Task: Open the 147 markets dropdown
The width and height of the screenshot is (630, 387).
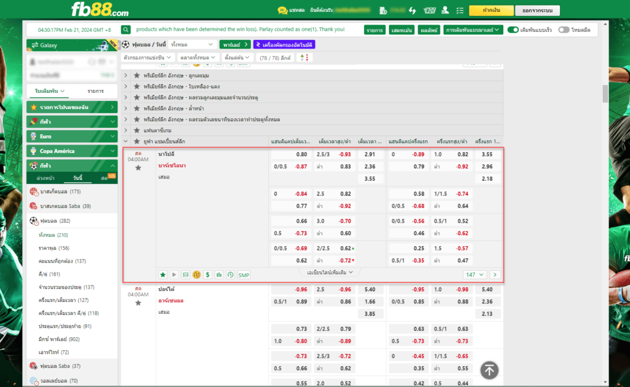Action: (475, 275)
